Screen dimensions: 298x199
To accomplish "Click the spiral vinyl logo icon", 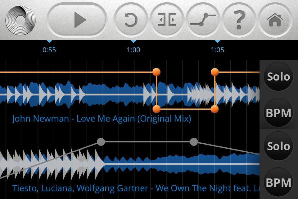I will [x=20, y=20].
